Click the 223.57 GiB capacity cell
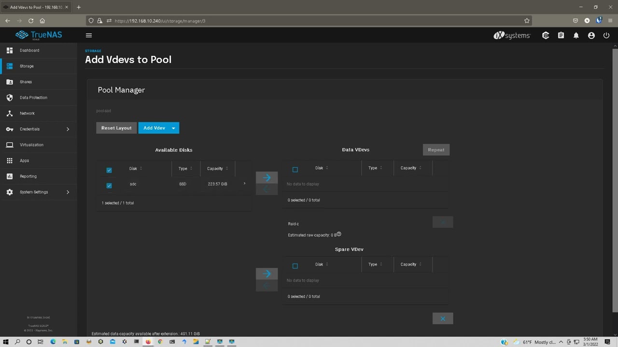 coord(217,184)
